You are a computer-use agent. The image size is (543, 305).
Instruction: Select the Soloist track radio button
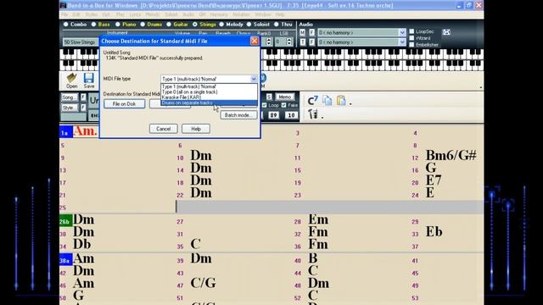[x=249, y=25]
